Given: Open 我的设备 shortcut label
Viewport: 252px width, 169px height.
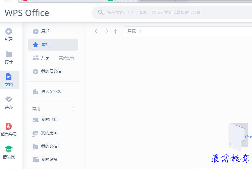Looking at the screenshot, I should pyautogui.click(x=49, y=159).
